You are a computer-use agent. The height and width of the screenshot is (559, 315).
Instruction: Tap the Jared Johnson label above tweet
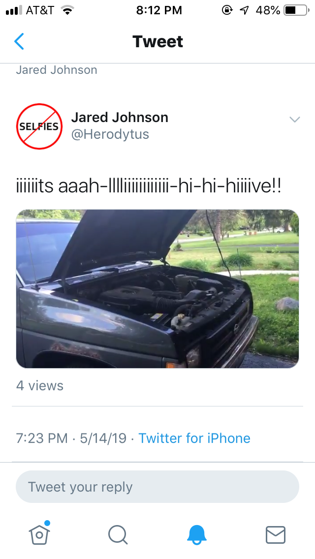pyautogui.click(x=57, y=70)
